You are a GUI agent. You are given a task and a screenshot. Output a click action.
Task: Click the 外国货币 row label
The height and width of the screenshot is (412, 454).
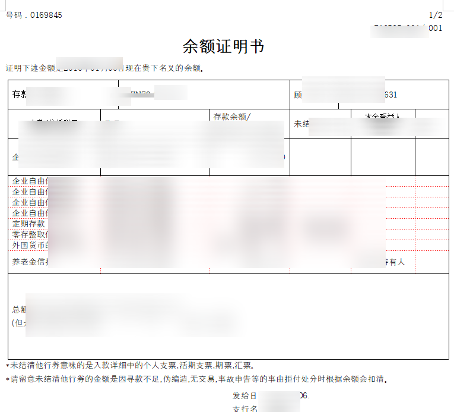click(30, 246)
